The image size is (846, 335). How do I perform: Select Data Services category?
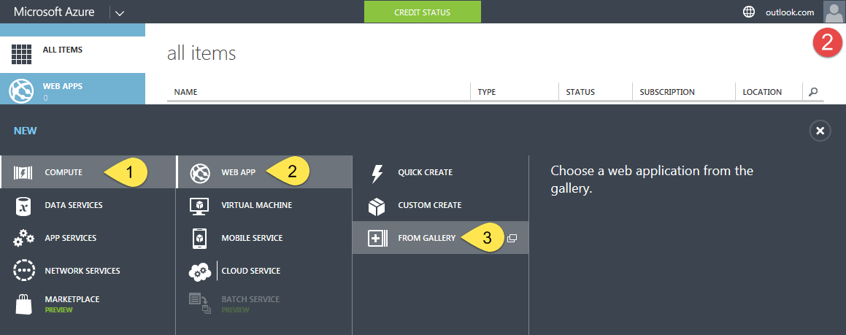[x=88, y=205]
